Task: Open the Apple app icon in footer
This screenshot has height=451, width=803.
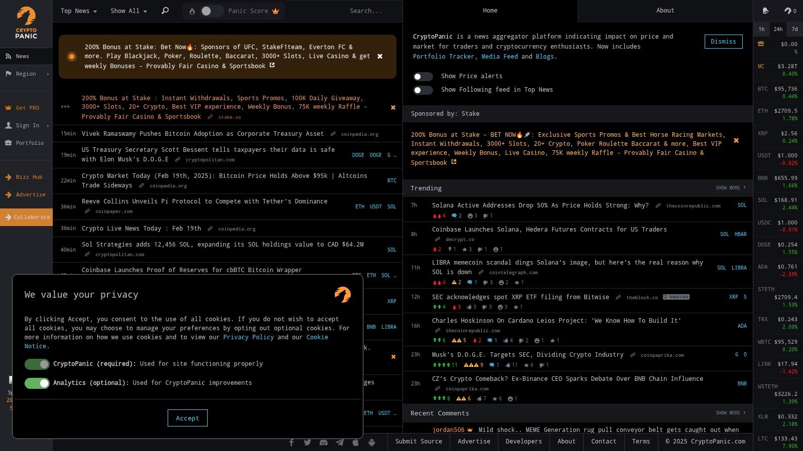Action: tap(356, 442)
